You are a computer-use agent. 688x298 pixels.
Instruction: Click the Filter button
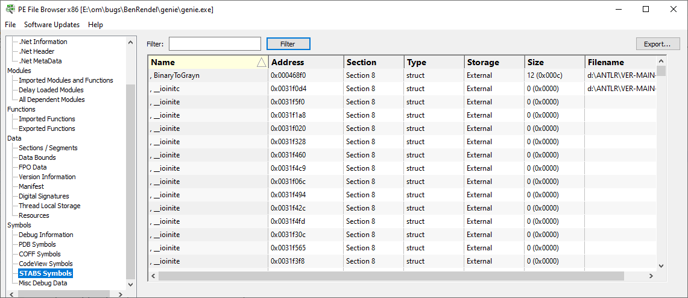coord(288,44)
